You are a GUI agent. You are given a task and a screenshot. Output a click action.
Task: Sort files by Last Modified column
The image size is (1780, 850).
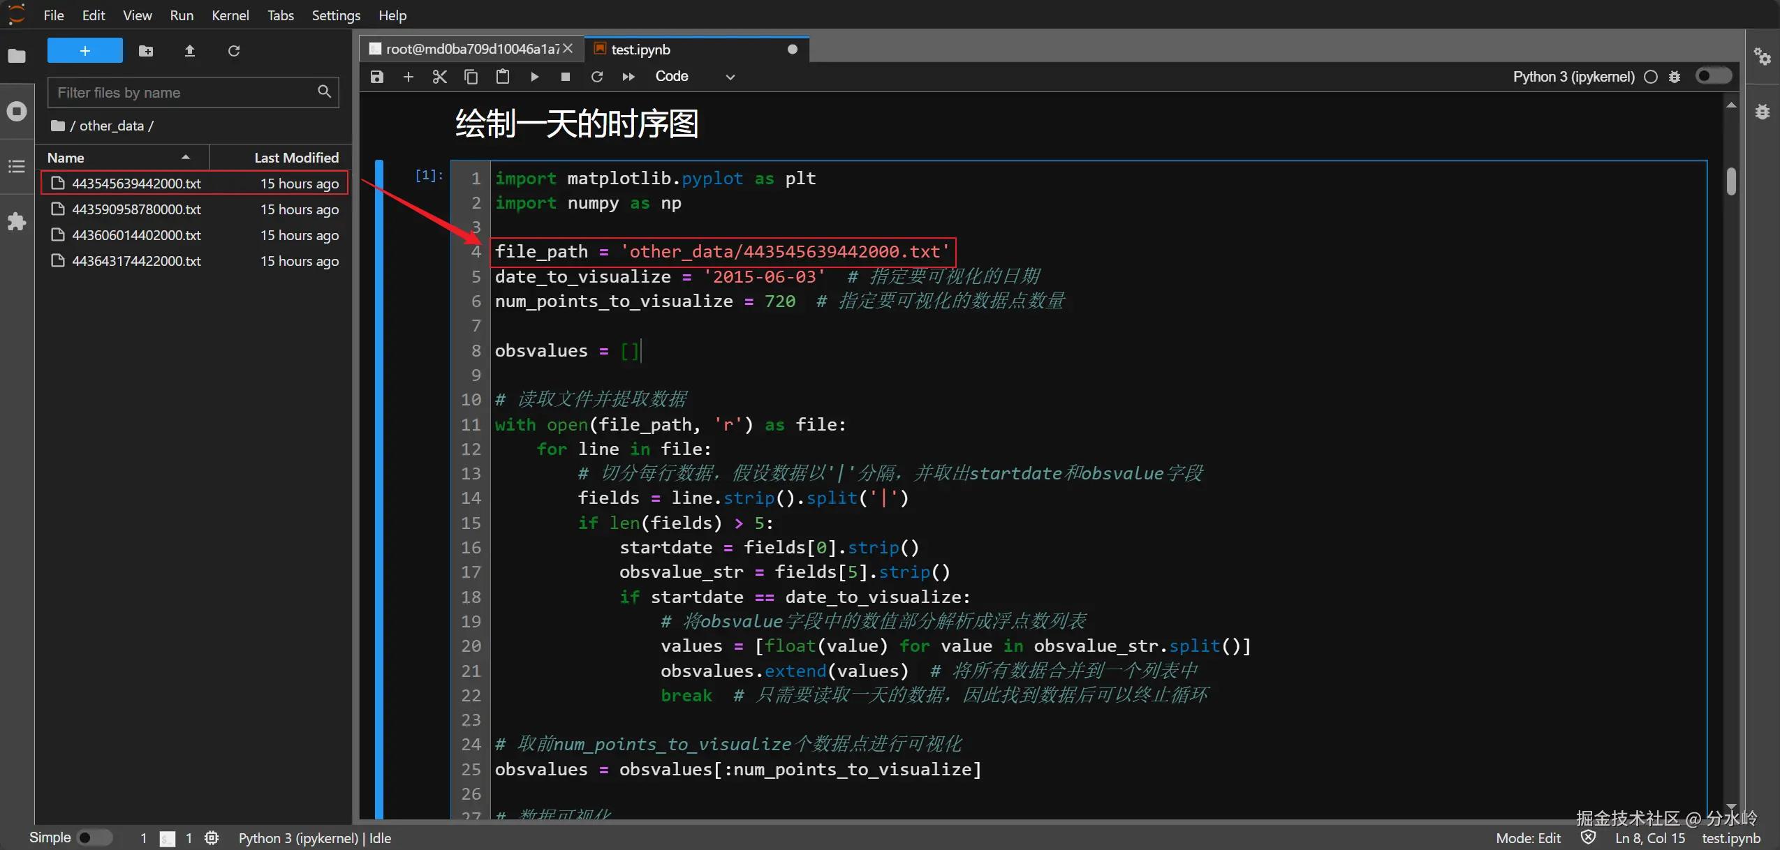coord(296,158)
